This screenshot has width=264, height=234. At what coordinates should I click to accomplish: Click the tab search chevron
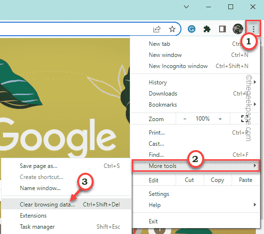(x=186, y=7)
